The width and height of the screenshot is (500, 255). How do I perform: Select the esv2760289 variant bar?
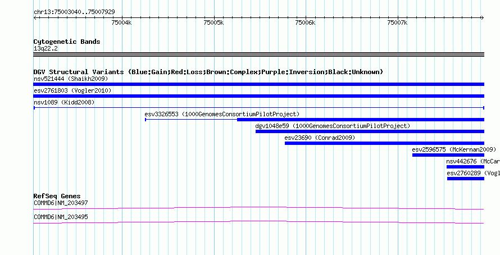pos(466,179)
